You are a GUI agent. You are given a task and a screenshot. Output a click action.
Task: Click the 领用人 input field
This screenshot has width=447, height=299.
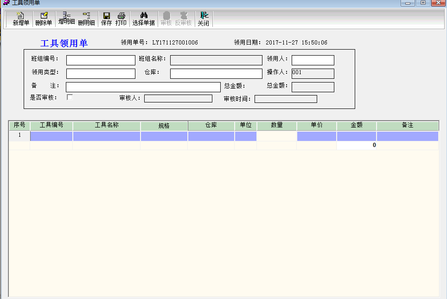click(x=313, y=60)
